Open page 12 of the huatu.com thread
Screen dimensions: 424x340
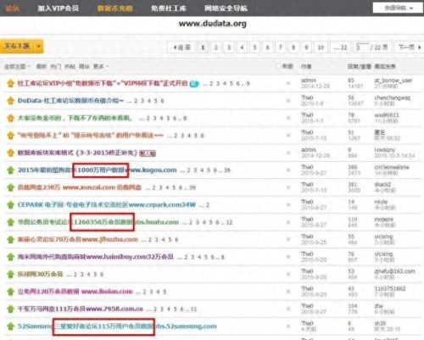coord(229,222)
